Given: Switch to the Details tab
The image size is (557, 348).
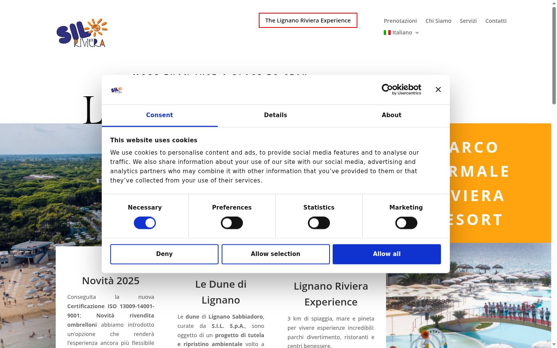Looking at the screenshot, I should [275, 115].
